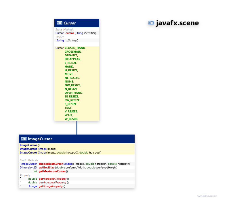The image size is (233, 209).
Task: Click the Dimension2D return type
Action: [28, 168]
